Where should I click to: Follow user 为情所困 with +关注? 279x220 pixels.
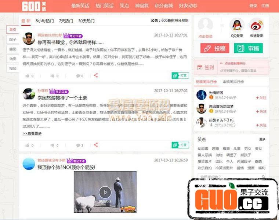[261, 98]
